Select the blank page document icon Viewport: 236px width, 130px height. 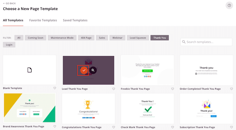29,70
